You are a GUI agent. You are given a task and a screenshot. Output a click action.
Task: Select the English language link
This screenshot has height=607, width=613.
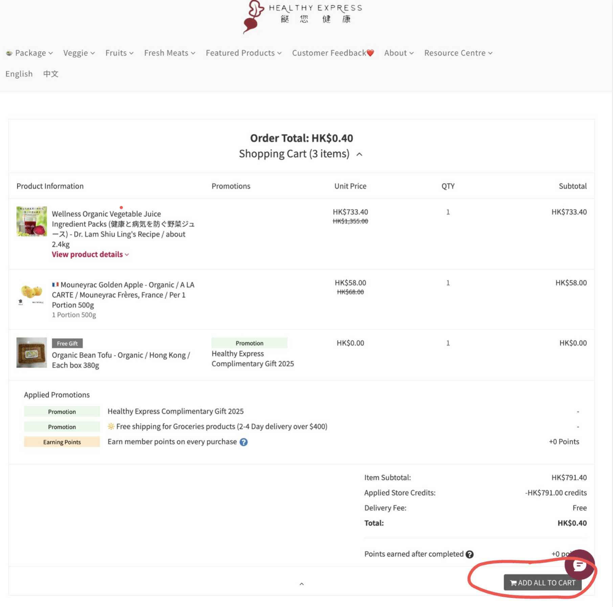19,74
